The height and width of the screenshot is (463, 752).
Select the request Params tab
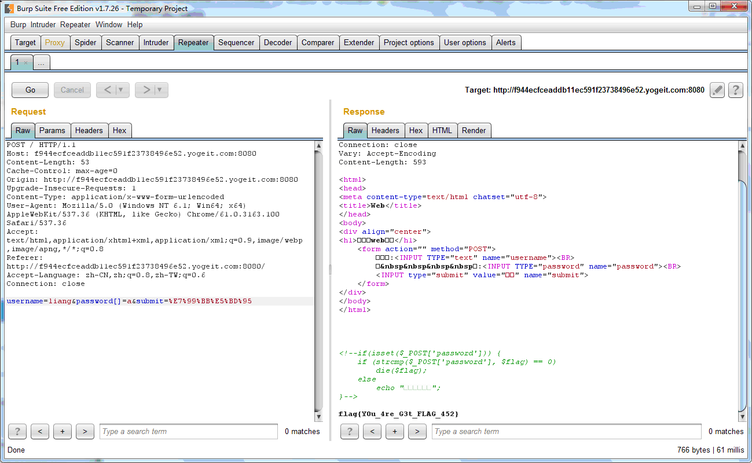pos(53,130)
